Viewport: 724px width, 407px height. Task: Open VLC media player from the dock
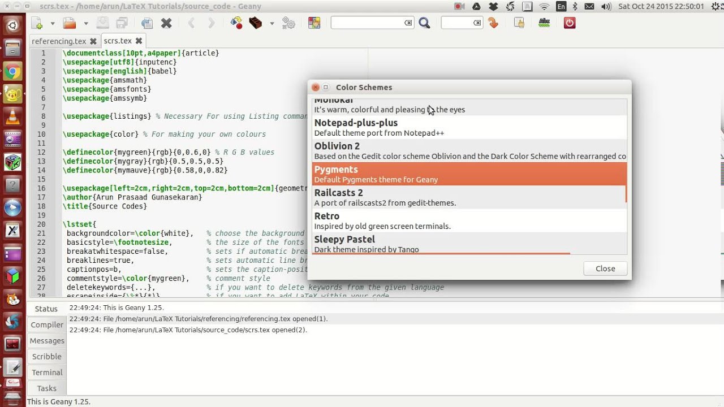(12, 118)
